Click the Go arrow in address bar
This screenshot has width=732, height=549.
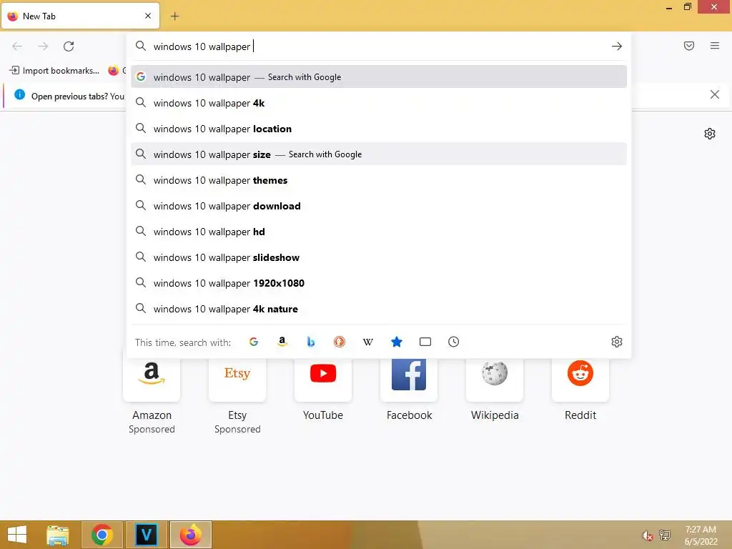pos(616,46)
